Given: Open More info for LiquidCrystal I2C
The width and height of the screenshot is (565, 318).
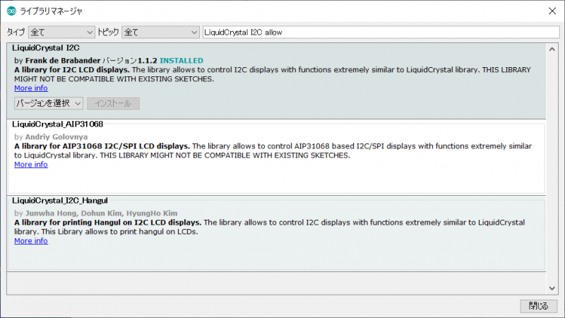Looking at the screenshot, I should [x=31, y=88].
